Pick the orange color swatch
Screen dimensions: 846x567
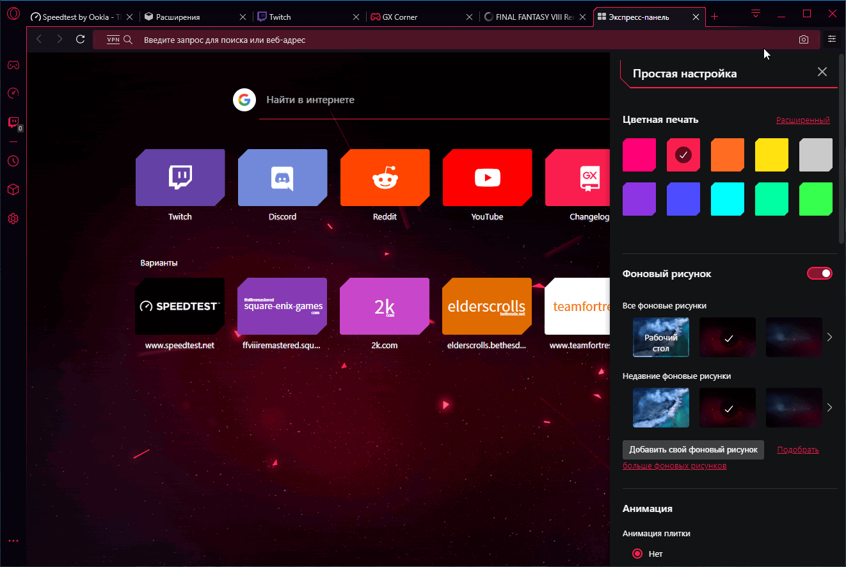tap(728, 155)
